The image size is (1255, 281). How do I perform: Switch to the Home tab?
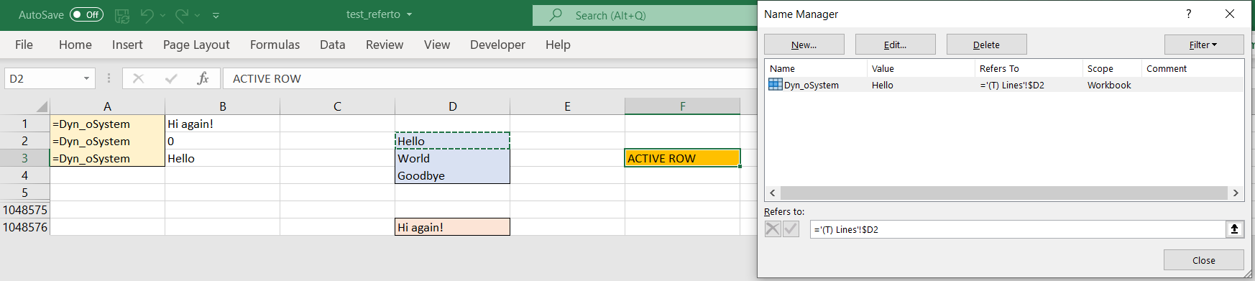[x=75, y=45]
